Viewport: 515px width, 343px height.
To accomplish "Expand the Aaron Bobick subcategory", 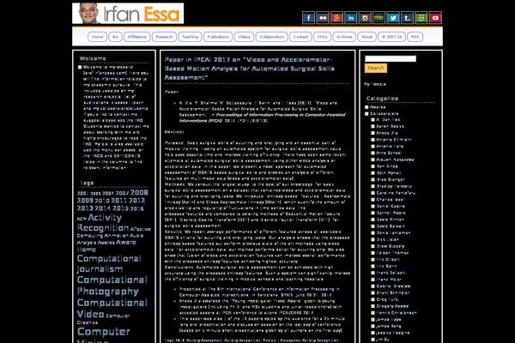I will [373, 126].
